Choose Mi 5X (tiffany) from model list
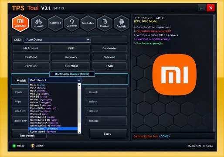This screenshot has width=224, height=157. (x=53, y=88)
